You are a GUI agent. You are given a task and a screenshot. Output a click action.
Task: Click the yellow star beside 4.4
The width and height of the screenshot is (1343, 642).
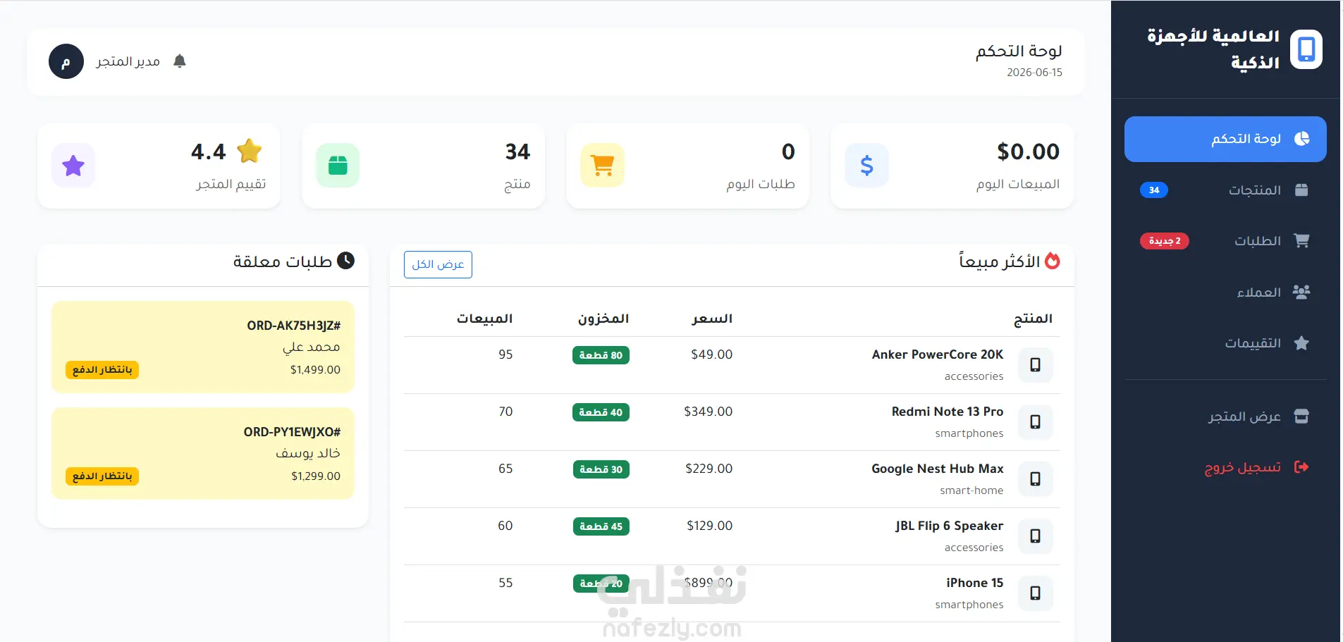pyautogui.click(x=250, y=151)
